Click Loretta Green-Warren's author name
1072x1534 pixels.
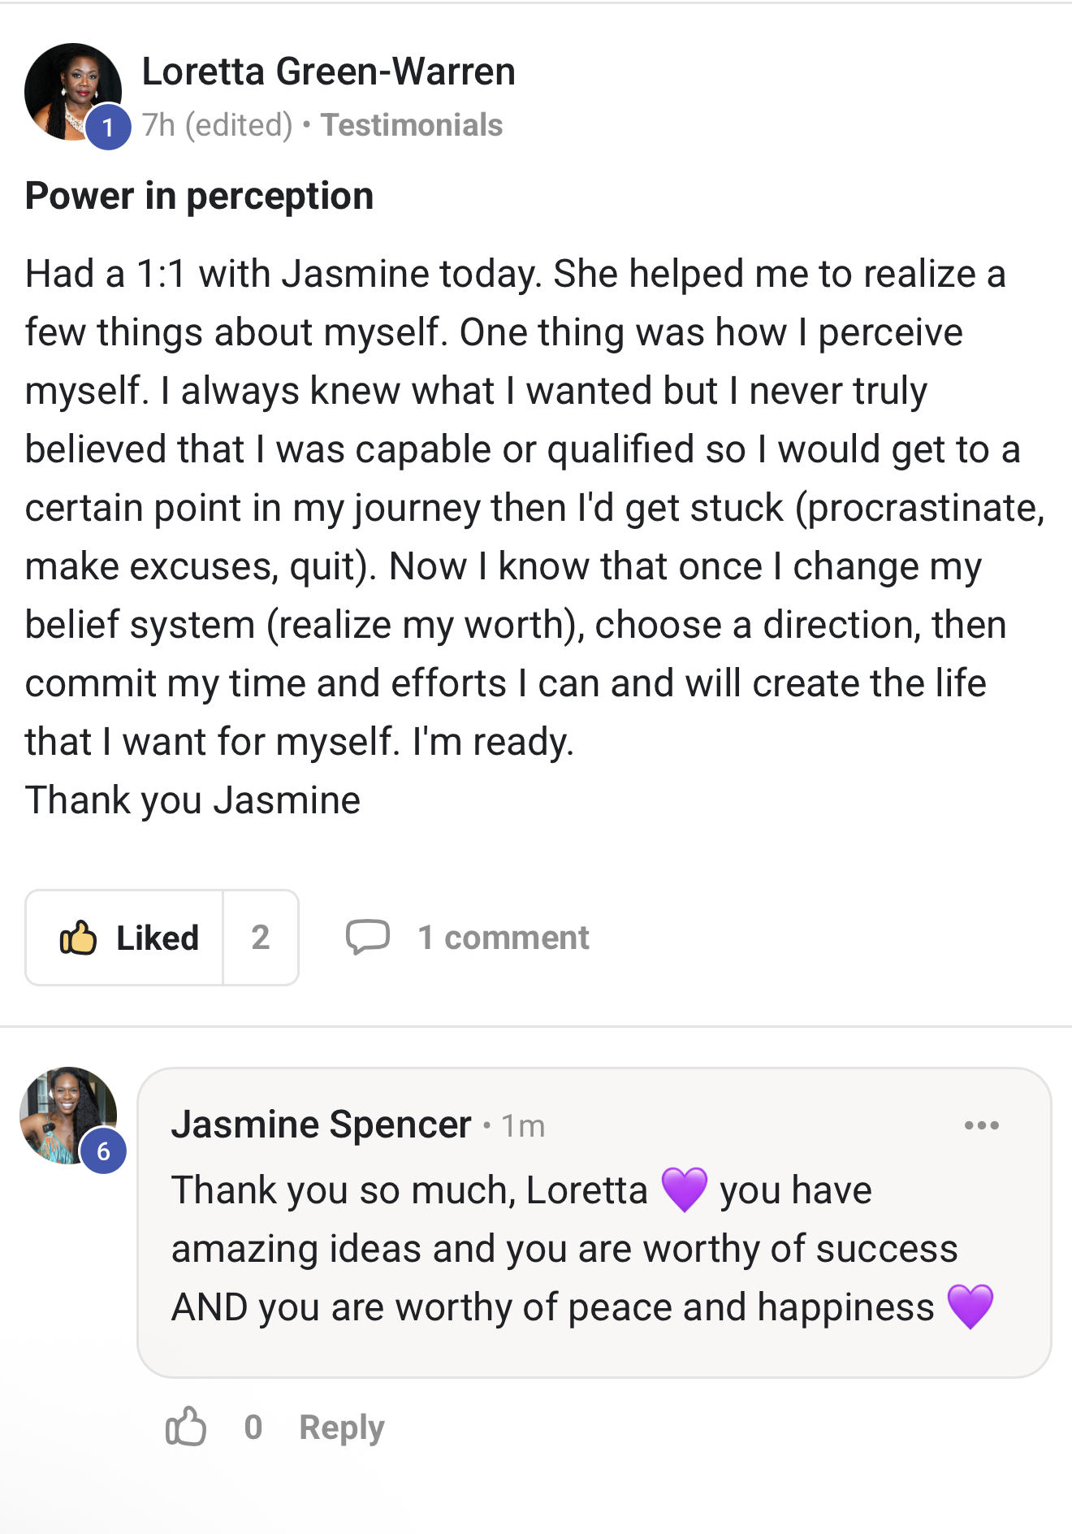pyautogui.click(x=328, y=71)
